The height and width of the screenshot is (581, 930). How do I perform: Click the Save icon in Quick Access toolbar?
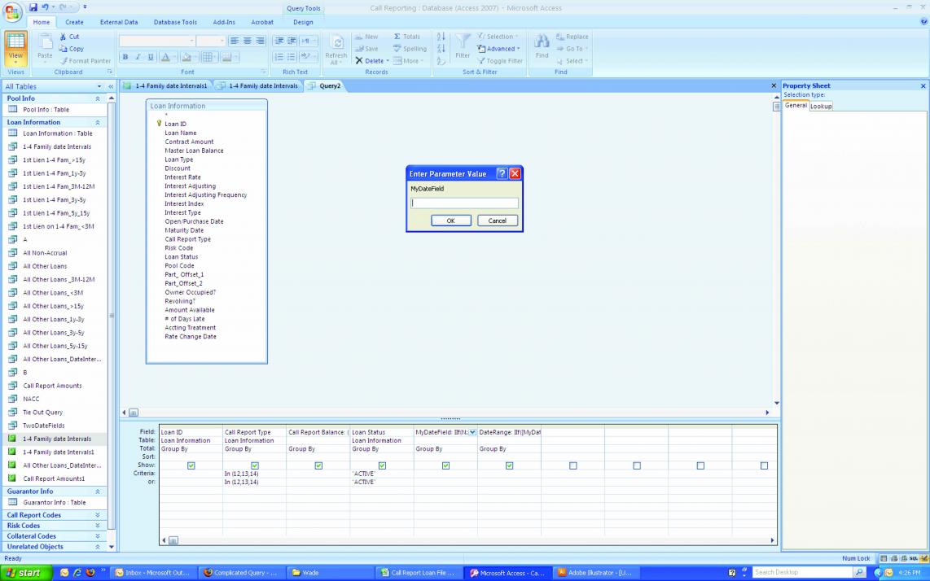tap(34, 7)
